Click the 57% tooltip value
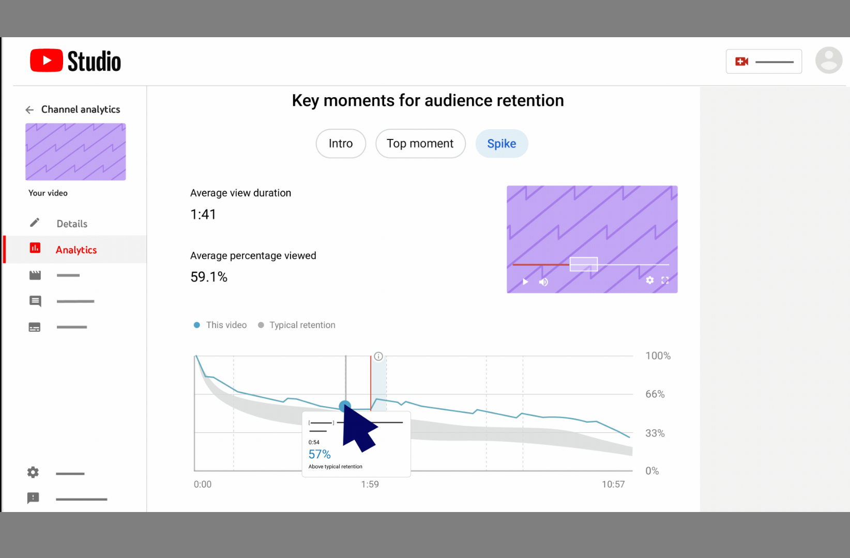The width and height of the screenshot is (850, 558). click(320, 454)
